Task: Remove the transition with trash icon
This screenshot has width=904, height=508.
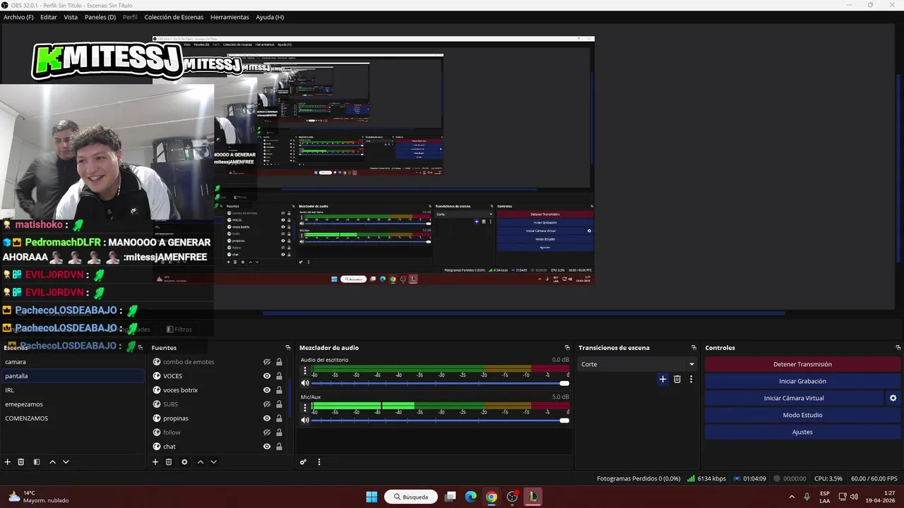Action: click(677, 379)
